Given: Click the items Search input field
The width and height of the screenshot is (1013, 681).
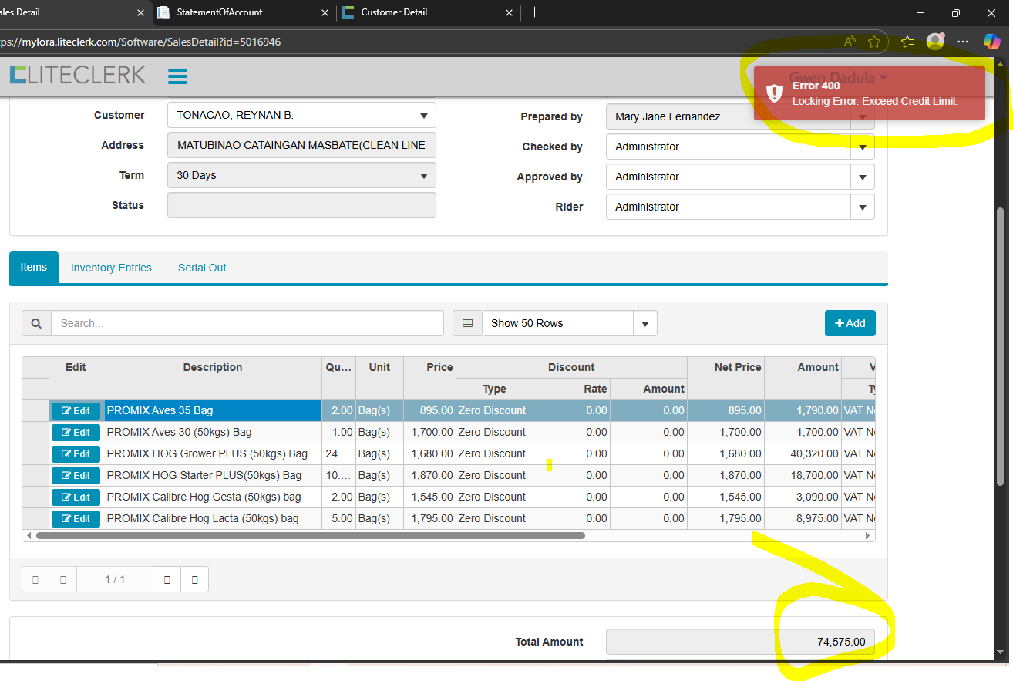Looking at the screenshot, I should [247, 323].
